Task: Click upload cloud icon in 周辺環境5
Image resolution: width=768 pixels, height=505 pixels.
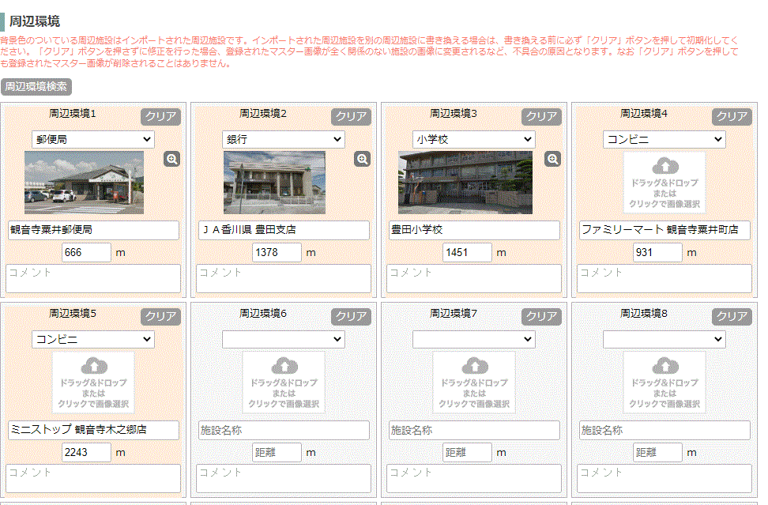Action: [x=93, y=367]
